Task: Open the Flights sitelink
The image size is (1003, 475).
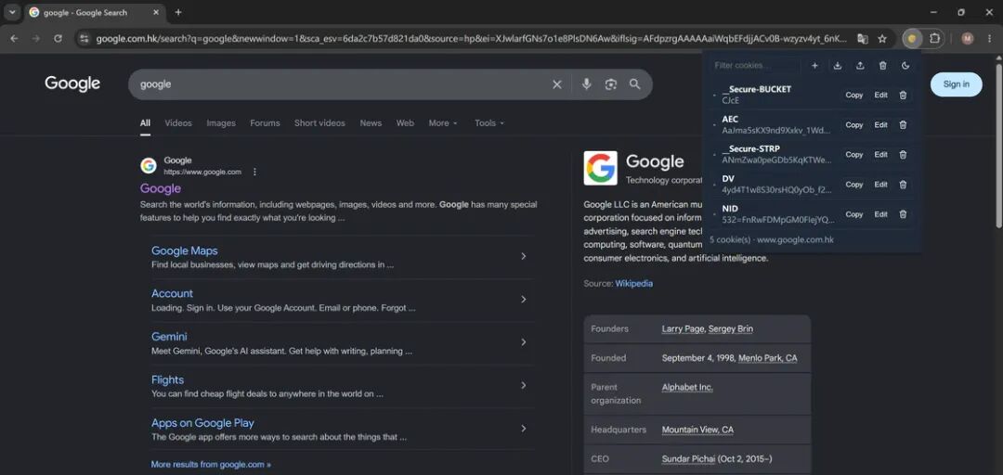Action: pyautogui.click(x=167, y=379)
